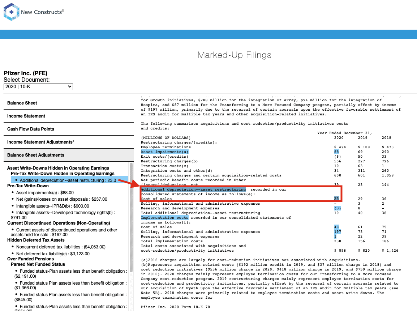
Task: Click 'Pfizer Inc. (PFE)' company heading
Action: coord(26,73)
